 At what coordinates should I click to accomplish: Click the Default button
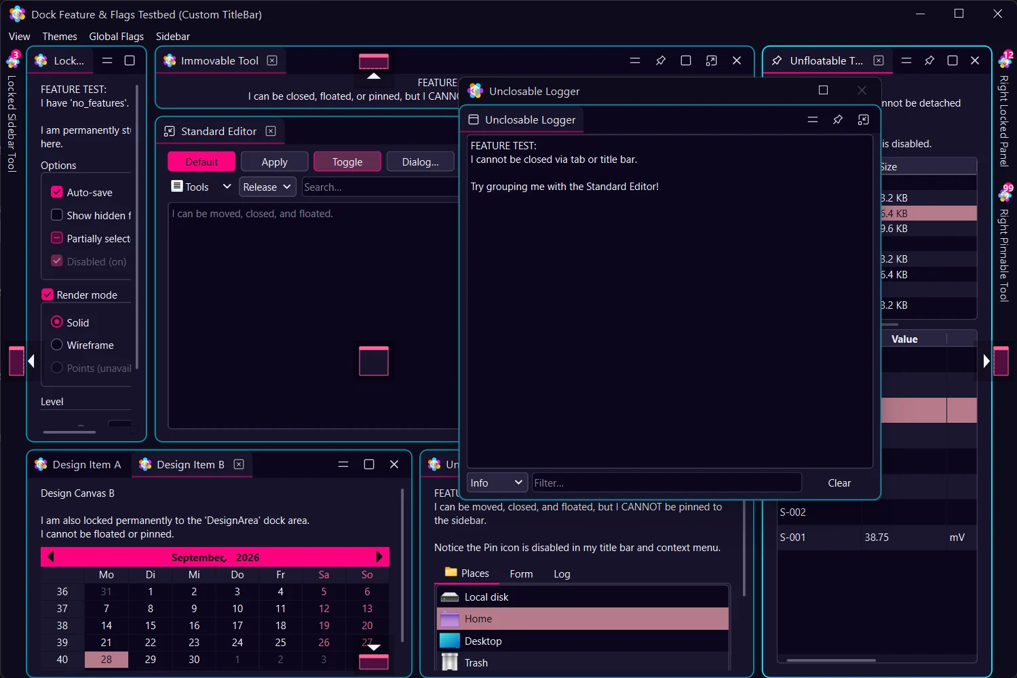coord(202,162)
